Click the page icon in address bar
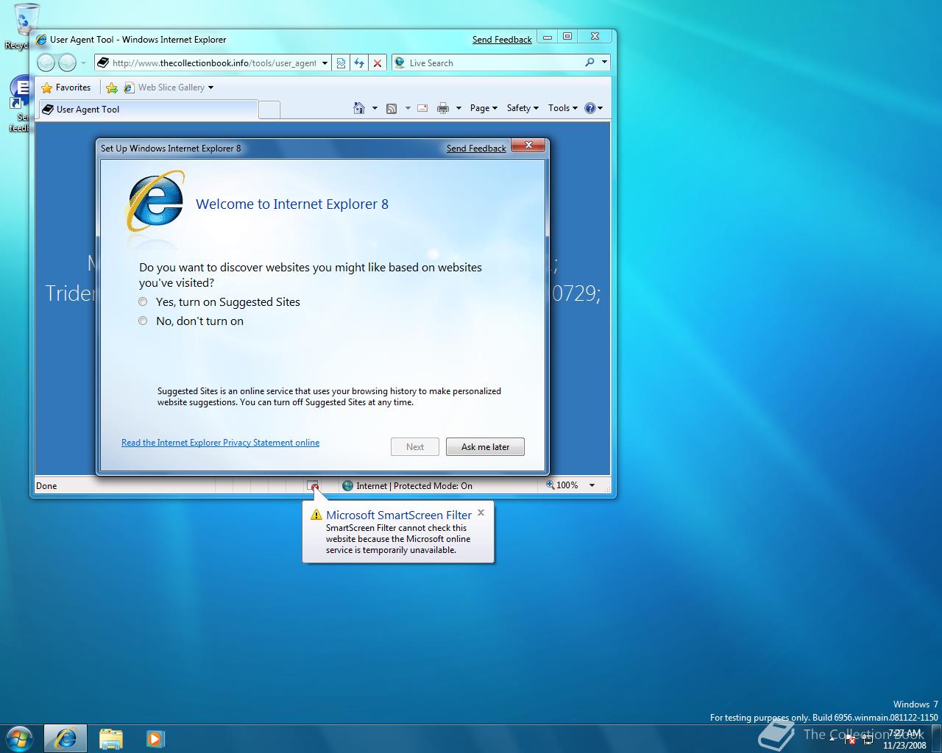This screenshot has width=942, height=753. [103, 63]
